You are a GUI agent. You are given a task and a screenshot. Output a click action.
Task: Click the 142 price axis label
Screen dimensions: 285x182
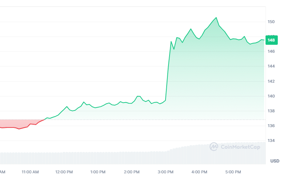(x=271, y=82)
